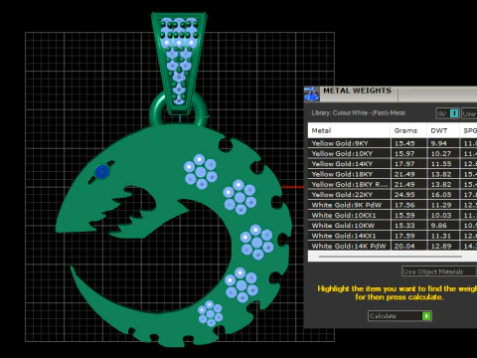
Task: Click the 11.31 DWT cell
Action: click(x=443, y=236)
